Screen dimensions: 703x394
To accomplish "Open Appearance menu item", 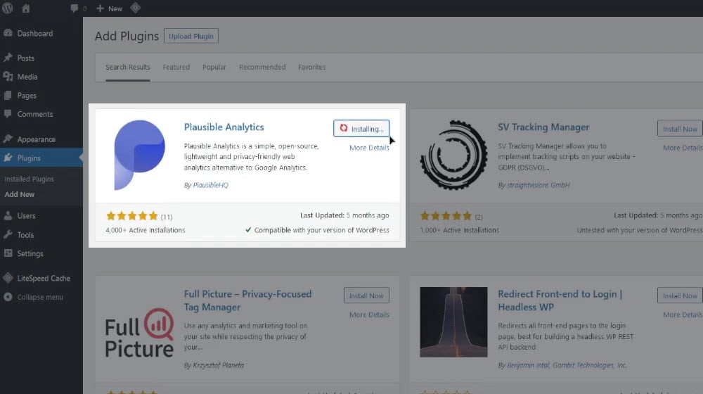I will tap(37, 139).
